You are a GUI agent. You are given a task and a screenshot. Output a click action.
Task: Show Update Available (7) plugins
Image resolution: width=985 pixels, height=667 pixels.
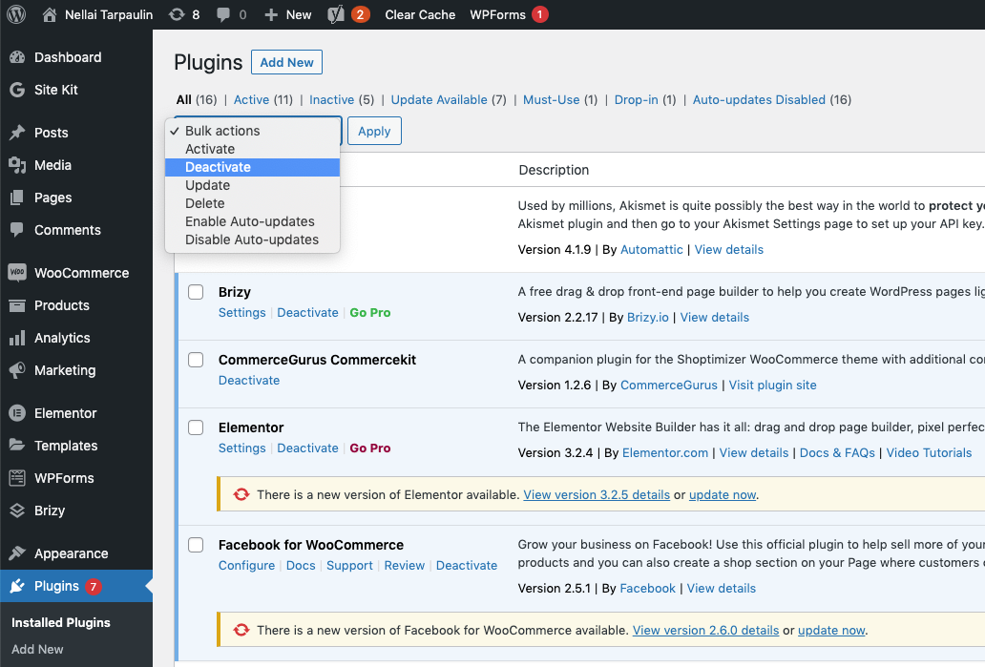[x=449, y=100]
